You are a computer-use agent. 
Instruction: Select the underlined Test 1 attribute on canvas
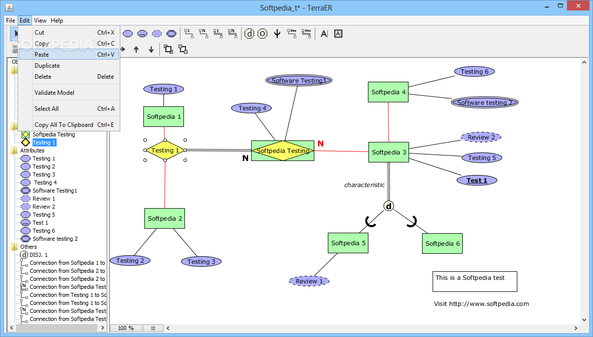coord(477,181)
